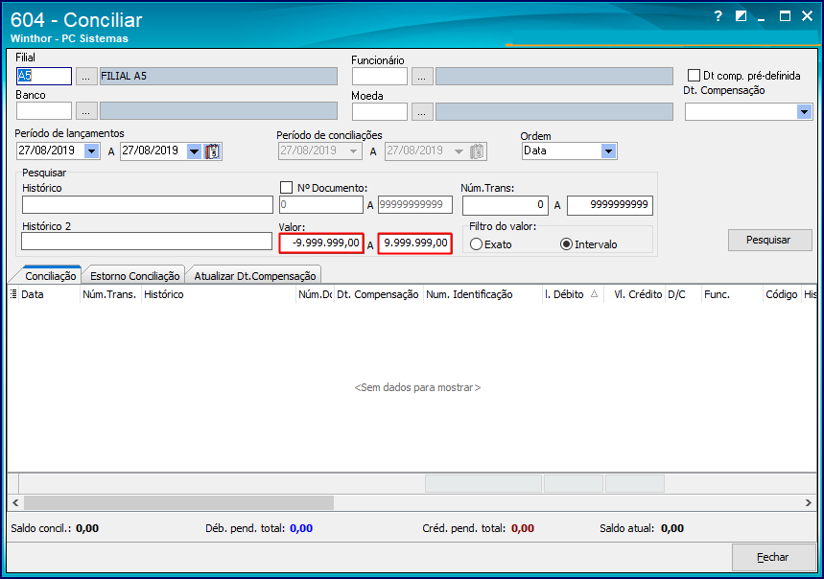Screen dimensions: 824x579
Task: Click the Filial code input field
Action: coord(44,76)
